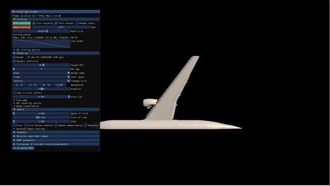The image size is (330, 186).
Task: Toggle the Train network checkbox
Action: pos(56,23)
